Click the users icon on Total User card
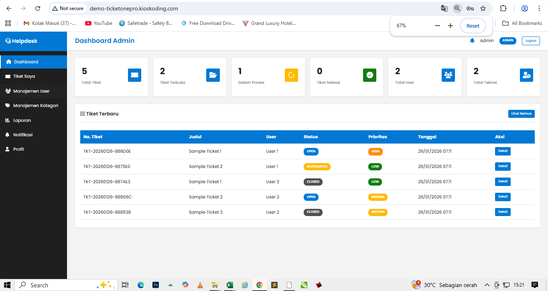This screenshot has width=548, height=291. (x=448, y=75)
